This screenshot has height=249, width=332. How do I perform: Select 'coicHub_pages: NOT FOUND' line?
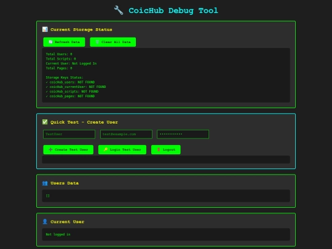(x=70, y=96)
